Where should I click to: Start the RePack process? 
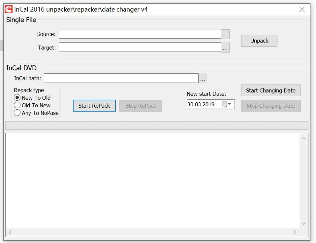pyautogui.click(x=94, y=106)
